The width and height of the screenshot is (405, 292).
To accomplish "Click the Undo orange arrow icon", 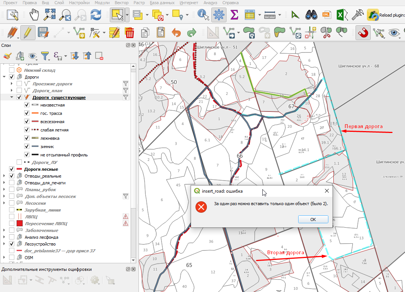I will [176, 33].
